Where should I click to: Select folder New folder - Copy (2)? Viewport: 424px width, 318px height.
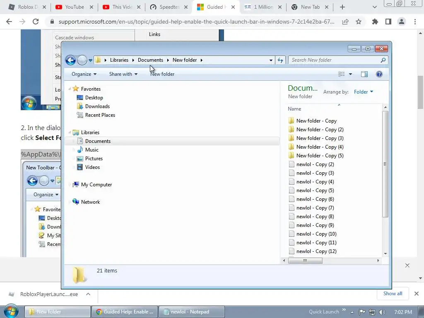pos(320,130)
